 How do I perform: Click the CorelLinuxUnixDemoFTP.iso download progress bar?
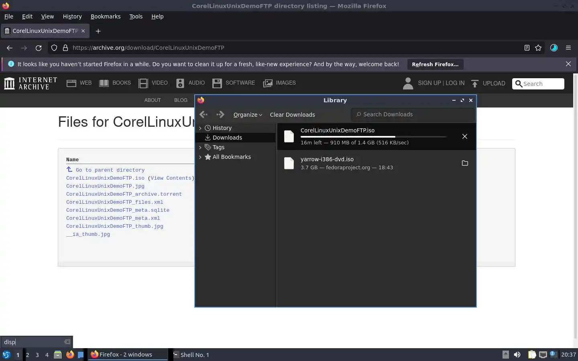point(373,137)
